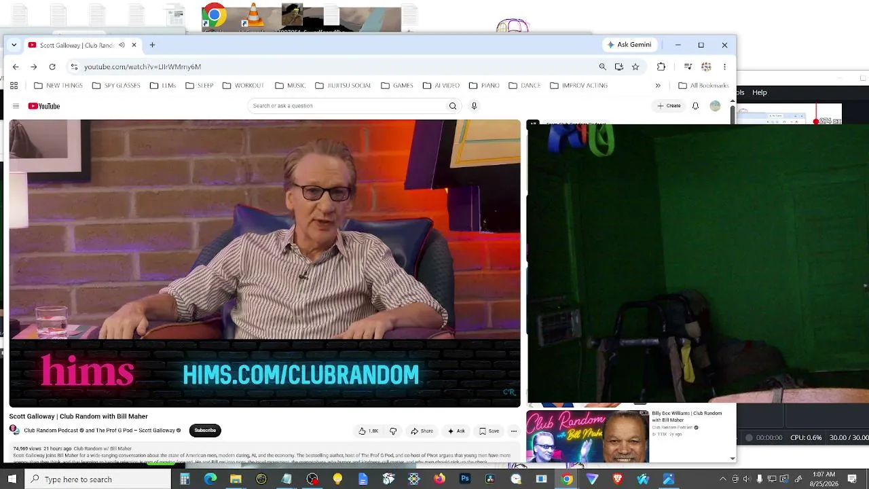Open the NEW THINGS bookmarks folder

click(x=58, y=86)
